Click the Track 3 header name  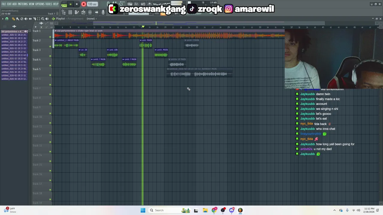click(37, 50)
